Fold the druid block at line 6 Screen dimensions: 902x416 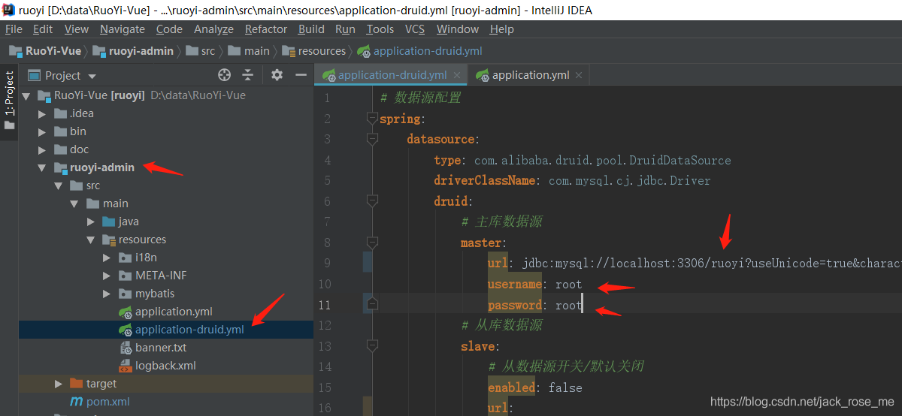[371, 201]
